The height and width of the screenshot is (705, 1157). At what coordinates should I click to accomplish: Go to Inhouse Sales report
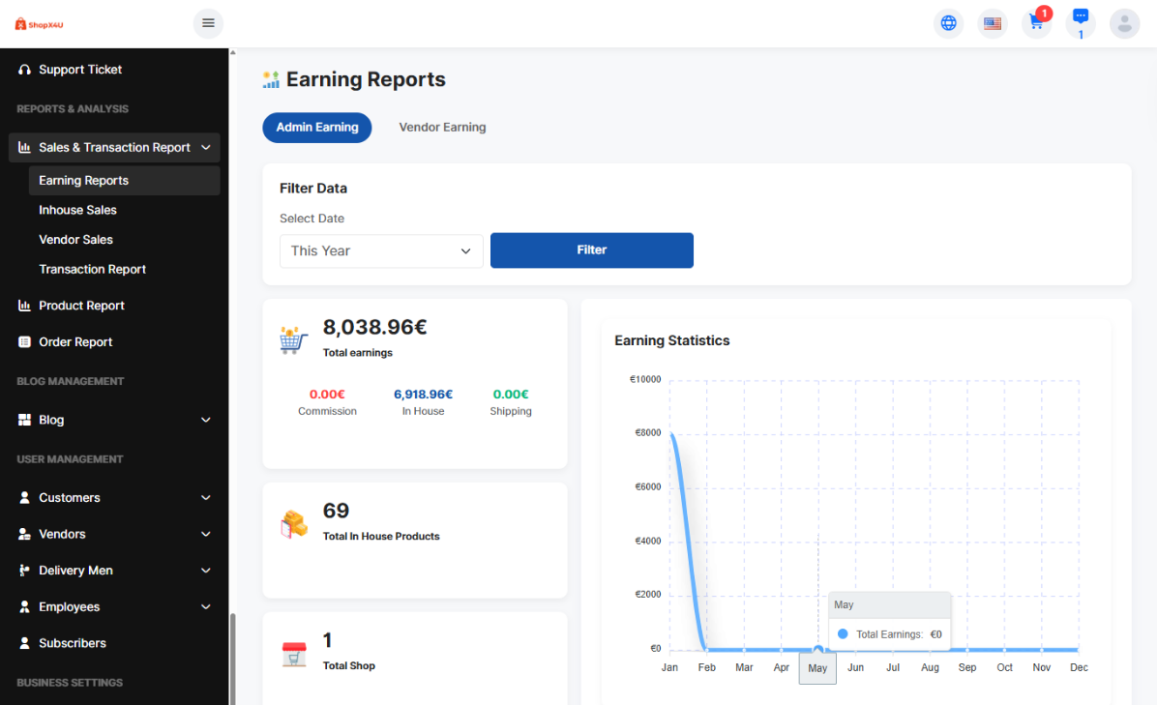pyautogui.click(x=77, y=210)
